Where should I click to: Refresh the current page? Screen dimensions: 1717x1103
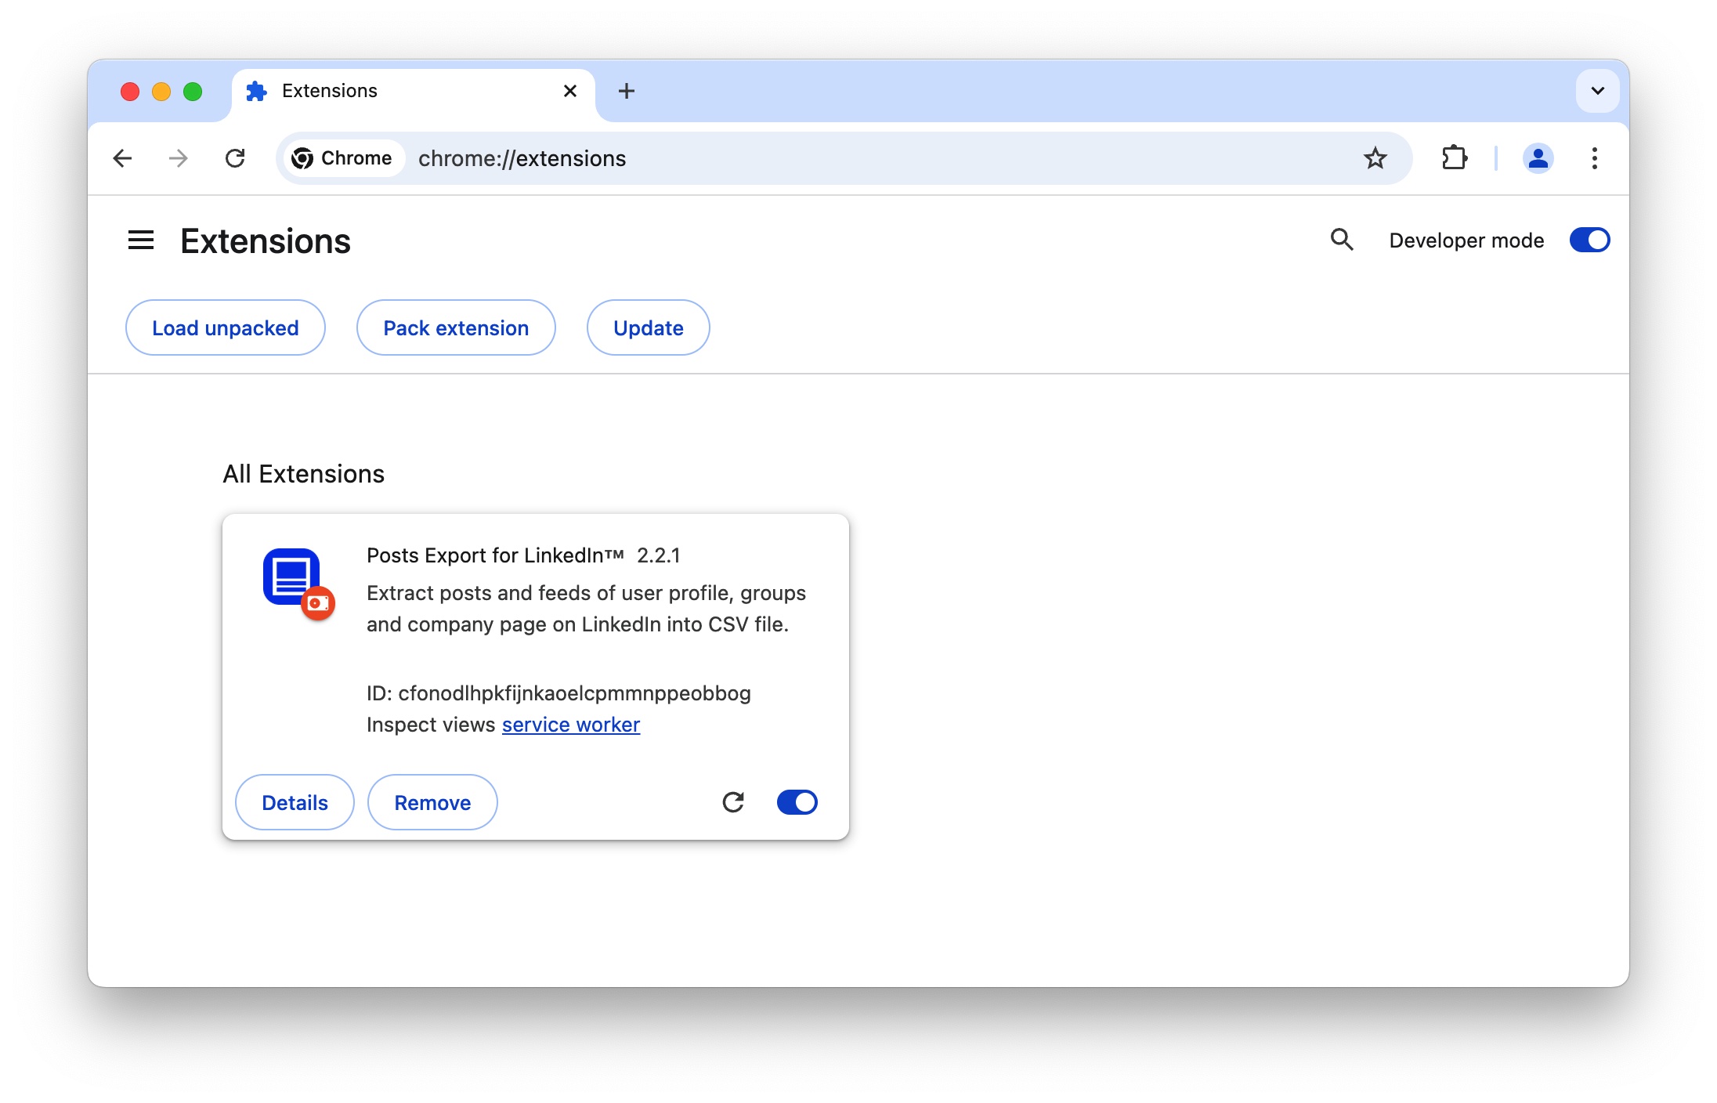click(x=236, y=158)
